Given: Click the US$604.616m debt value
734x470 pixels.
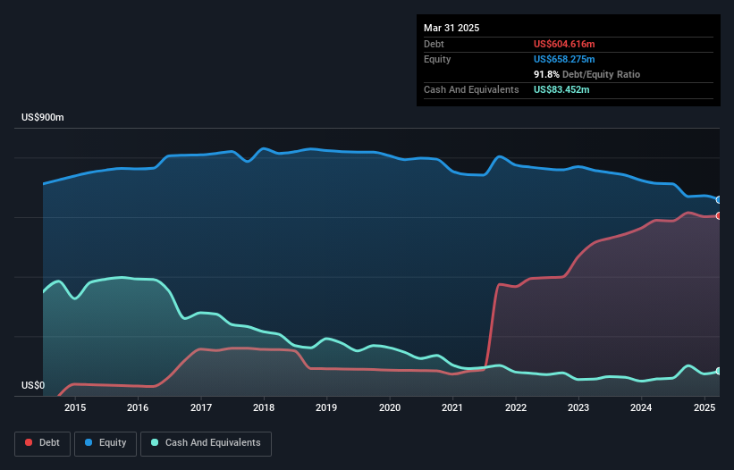Looking at the screenshot, I should click(564, 44).
